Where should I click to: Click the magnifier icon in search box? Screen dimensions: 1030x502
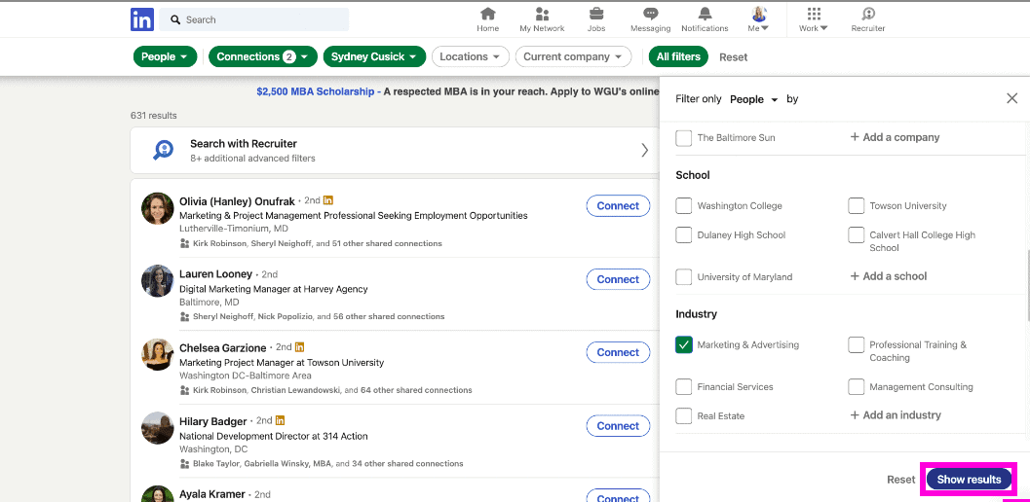[175, 19]
